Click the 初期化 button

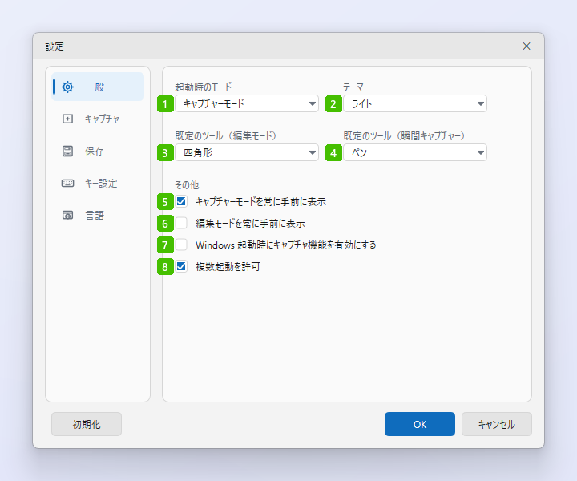(87, 424)
